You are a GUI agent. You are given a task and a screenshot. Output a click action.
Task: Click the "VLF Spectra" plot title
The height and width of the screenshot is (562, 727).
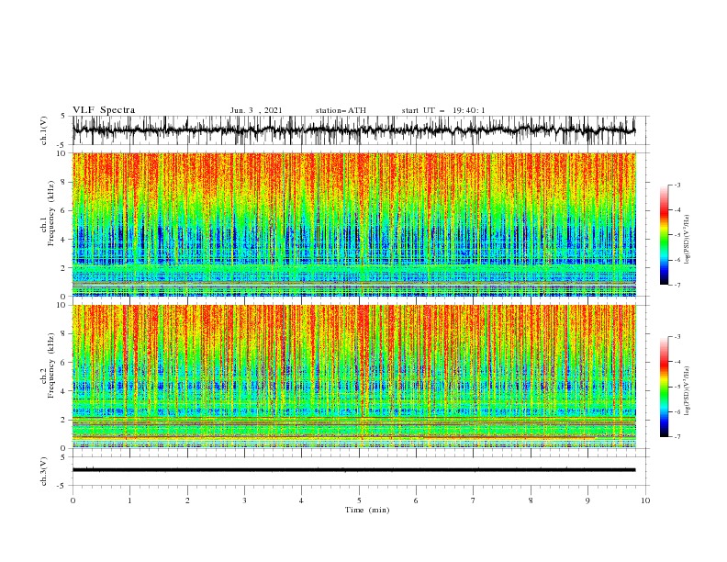104,110
